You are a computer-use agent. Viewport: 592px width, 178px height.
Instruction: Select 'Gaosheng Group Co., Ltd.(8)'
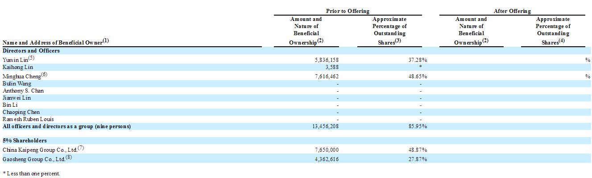click(x=38, y=158)
